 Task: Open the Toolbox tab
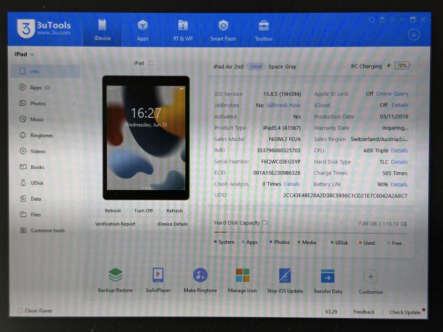coord(264,31)
